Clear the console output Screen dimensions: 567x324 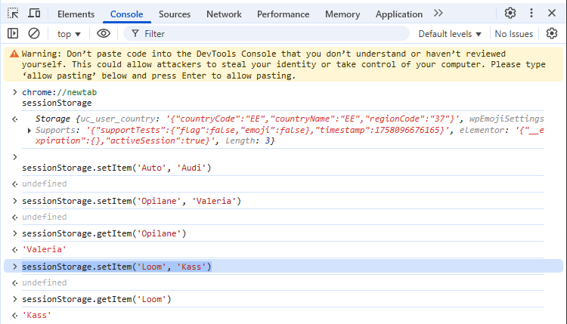point(34,33)
